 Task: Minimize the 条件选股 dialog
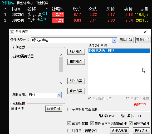coord(121,32)
